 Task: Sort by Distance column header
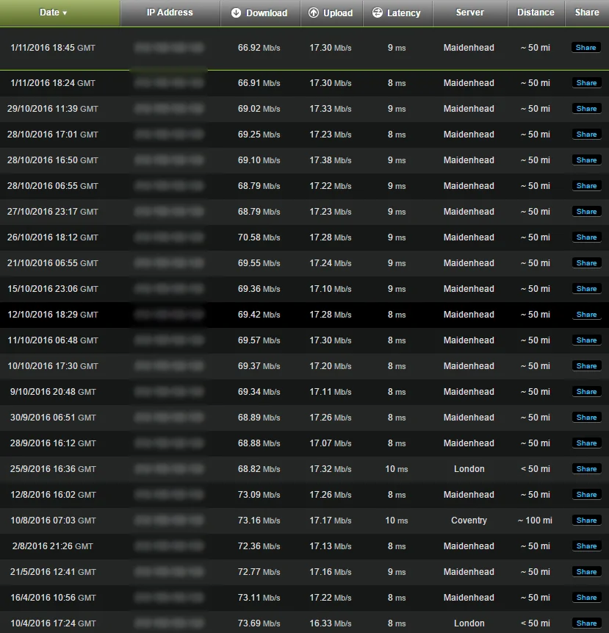[536, 13]
